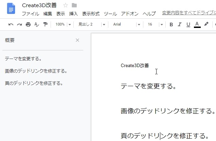This screenshot has width=216, height=141.
Task: Star the Create3D改善 document
Action: click(x=66, y=5)
